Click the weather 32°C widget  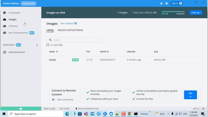coord(160,114)
